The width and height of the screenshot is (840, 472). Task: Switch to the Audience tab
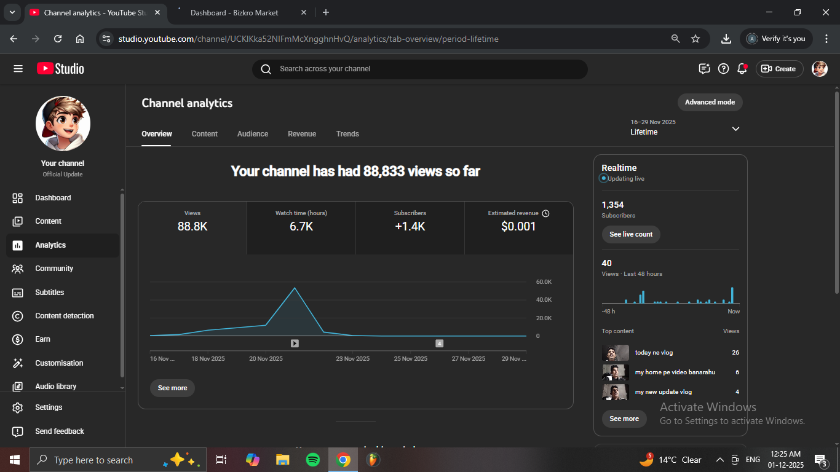coord(253,134)
